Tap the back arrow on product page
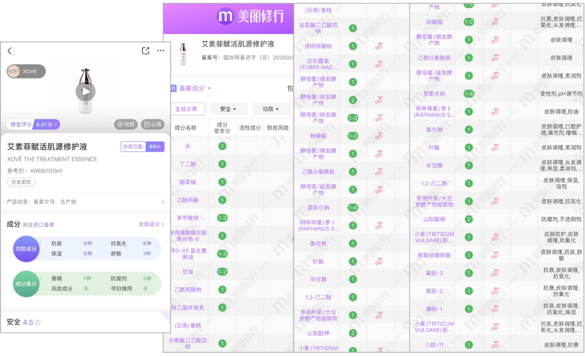 pyautogui.click(x=10, y=51)
